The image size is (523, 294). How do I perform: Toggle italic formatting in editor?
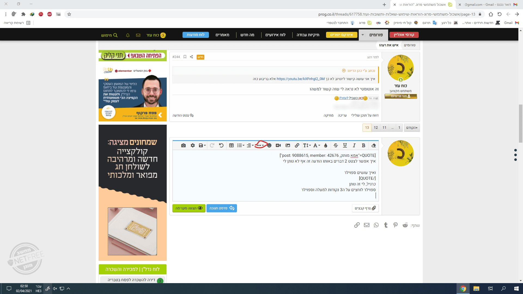coord(354,145)
